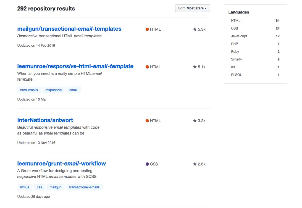Open leemunroe/grunt-email-workflow repository
This screenshot has width=302, height=208.
click(61, 164)
